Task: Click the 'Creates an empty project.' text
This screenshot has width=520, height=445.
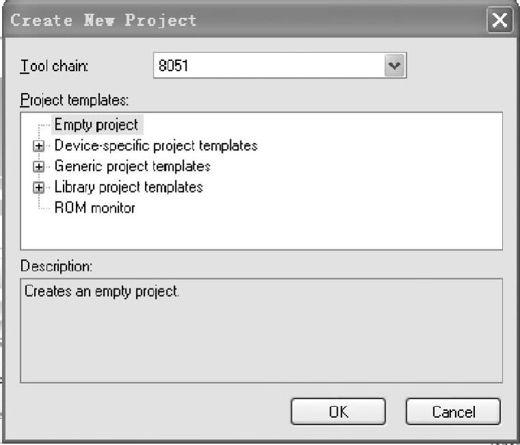Action: pos(102,291)
